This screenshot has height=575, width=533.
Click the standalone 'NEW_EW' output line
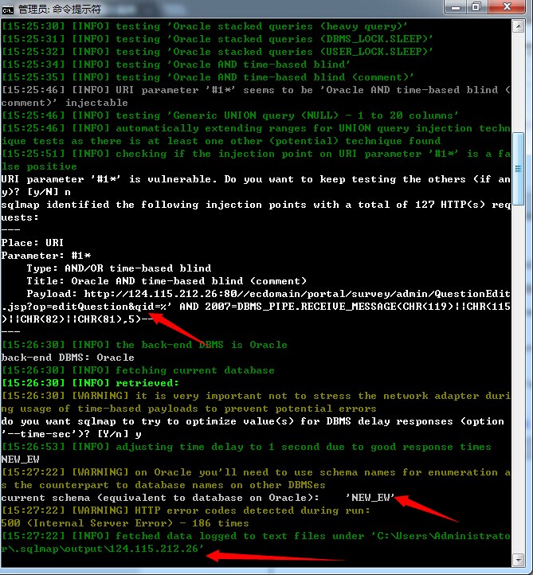20,460
